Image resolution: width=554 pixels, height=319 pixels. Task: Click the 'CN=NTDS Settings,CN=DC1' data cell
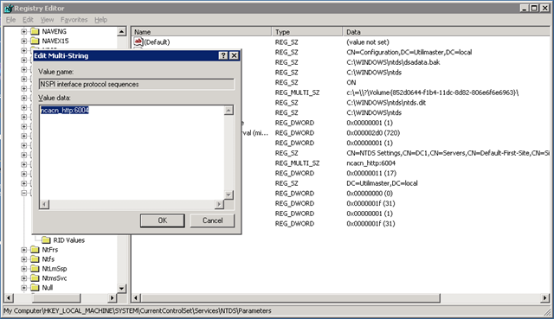(x=448, y=153)
